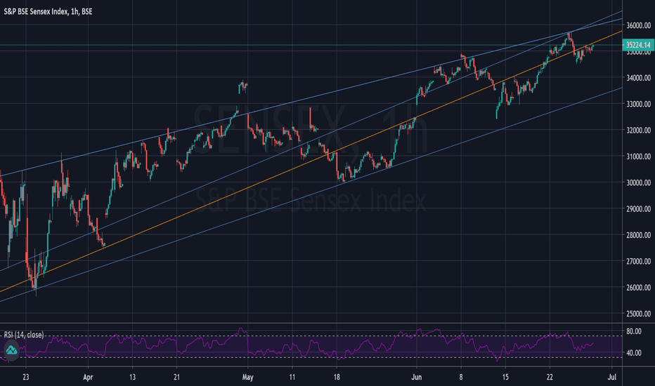
Task: Select the current price label 35224.14
Action: coord(638,45)
